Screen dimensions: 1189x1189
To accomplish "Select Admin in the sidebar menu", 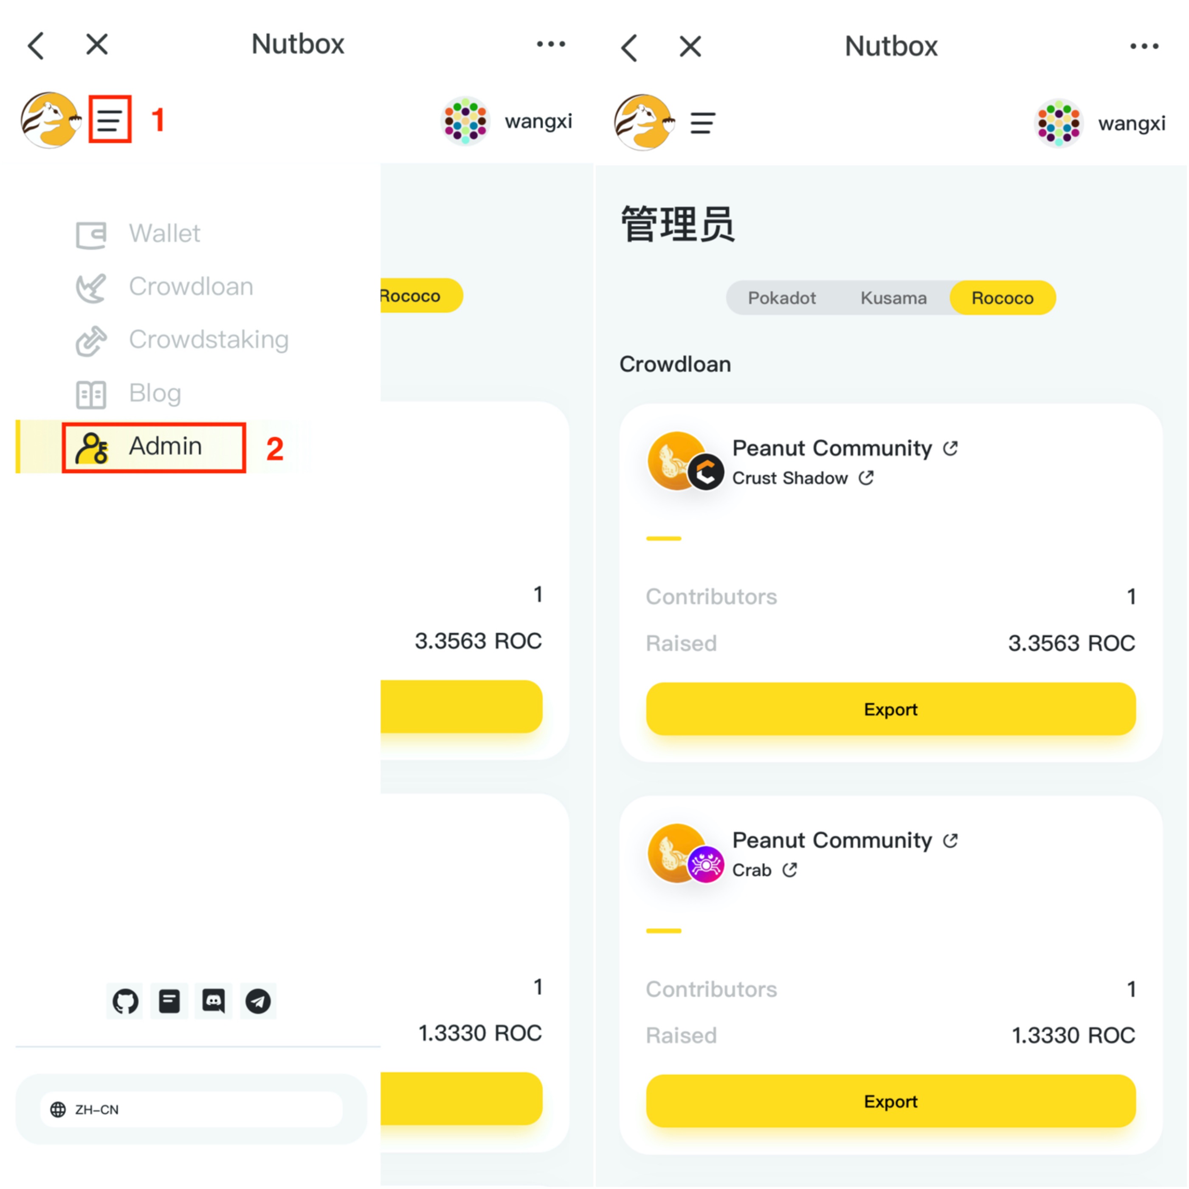I will [x=153, y=447].
